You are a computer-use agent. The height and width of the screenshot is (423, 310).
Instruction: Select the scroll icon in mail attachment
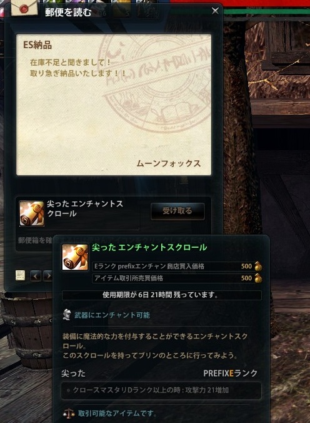point(32,213)
